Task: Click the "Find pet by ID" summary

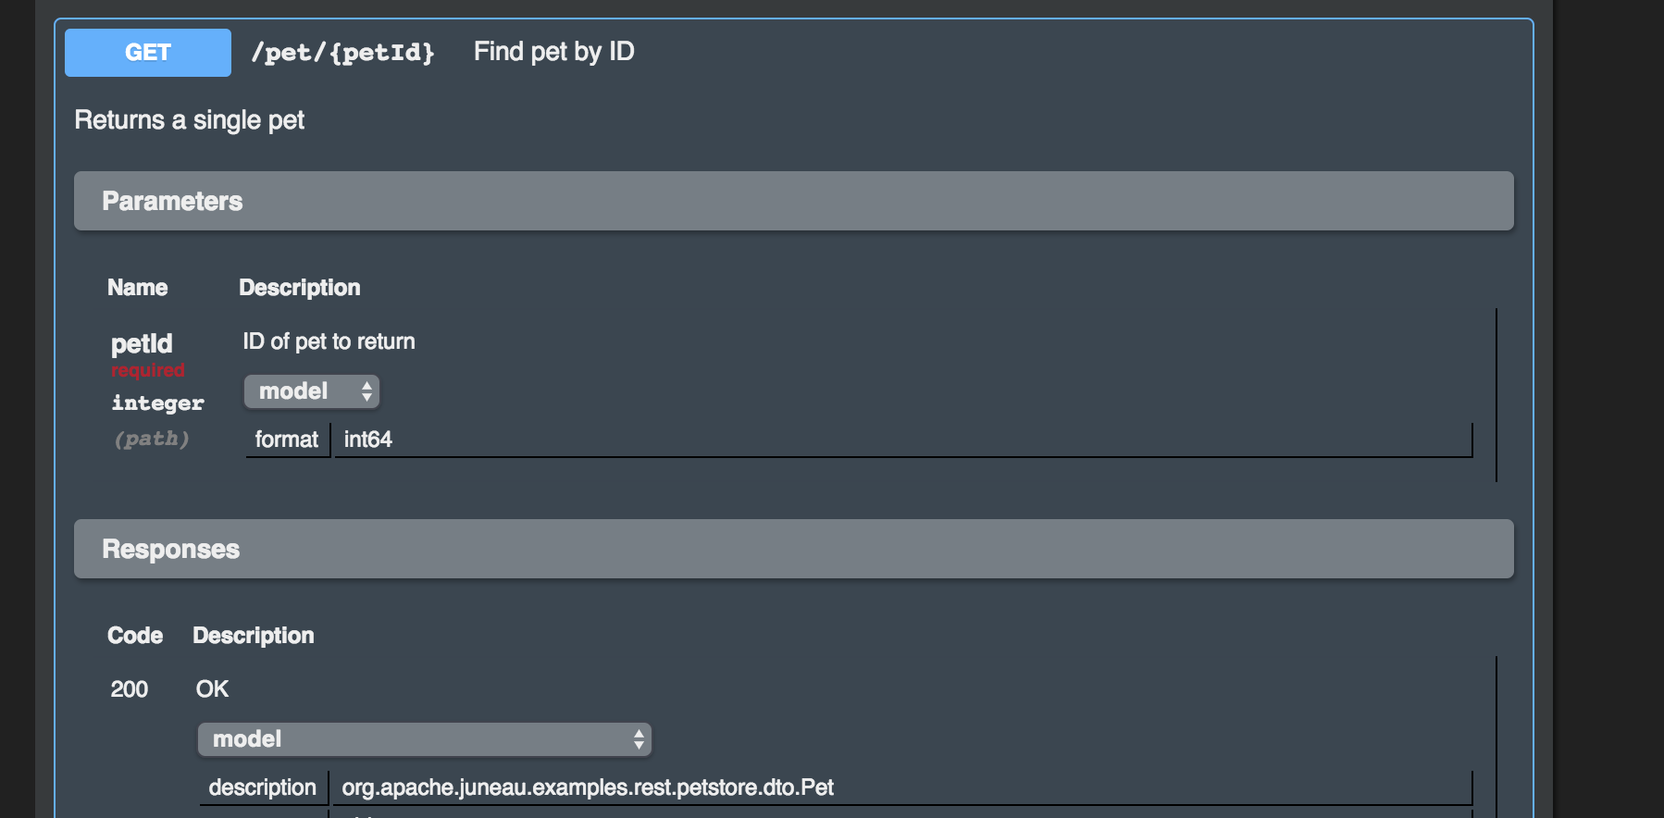Action: (553, 52)
